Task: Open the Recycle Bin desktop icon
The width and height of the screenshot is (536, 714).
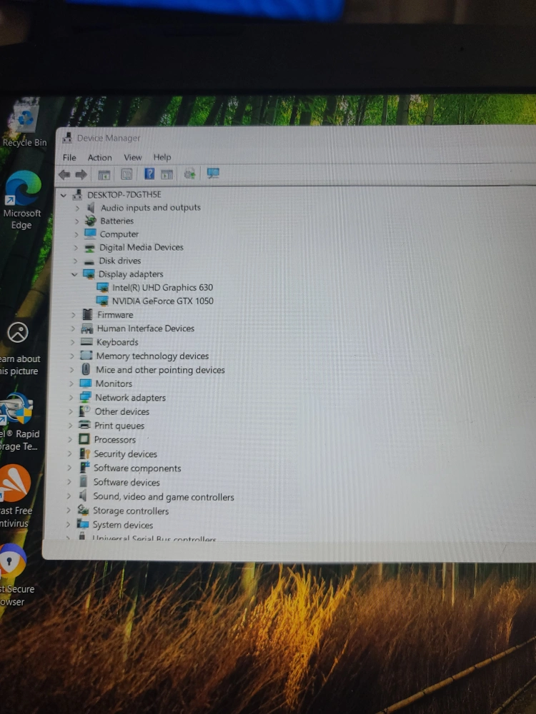Action: click(x=24, y=123)
